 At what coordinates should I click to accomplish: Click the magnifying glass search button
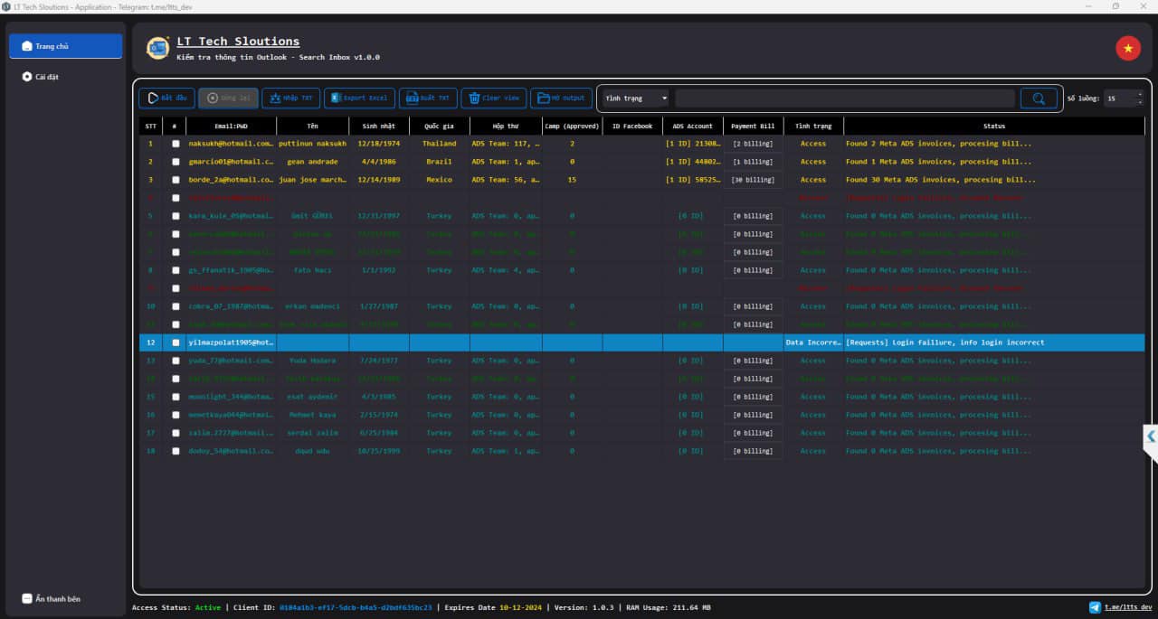(x=1039, y=98)
